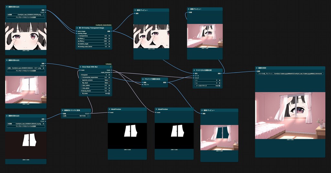Click the 画像 output port of マスクされた画像合成

click(x=222, y=74)
